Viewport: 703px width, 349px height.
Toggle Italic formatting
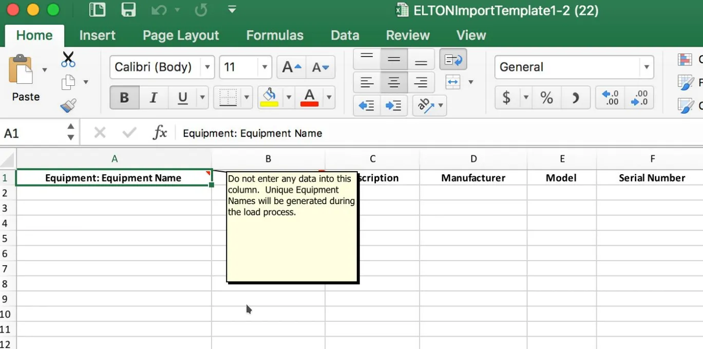tap(153, 98)
